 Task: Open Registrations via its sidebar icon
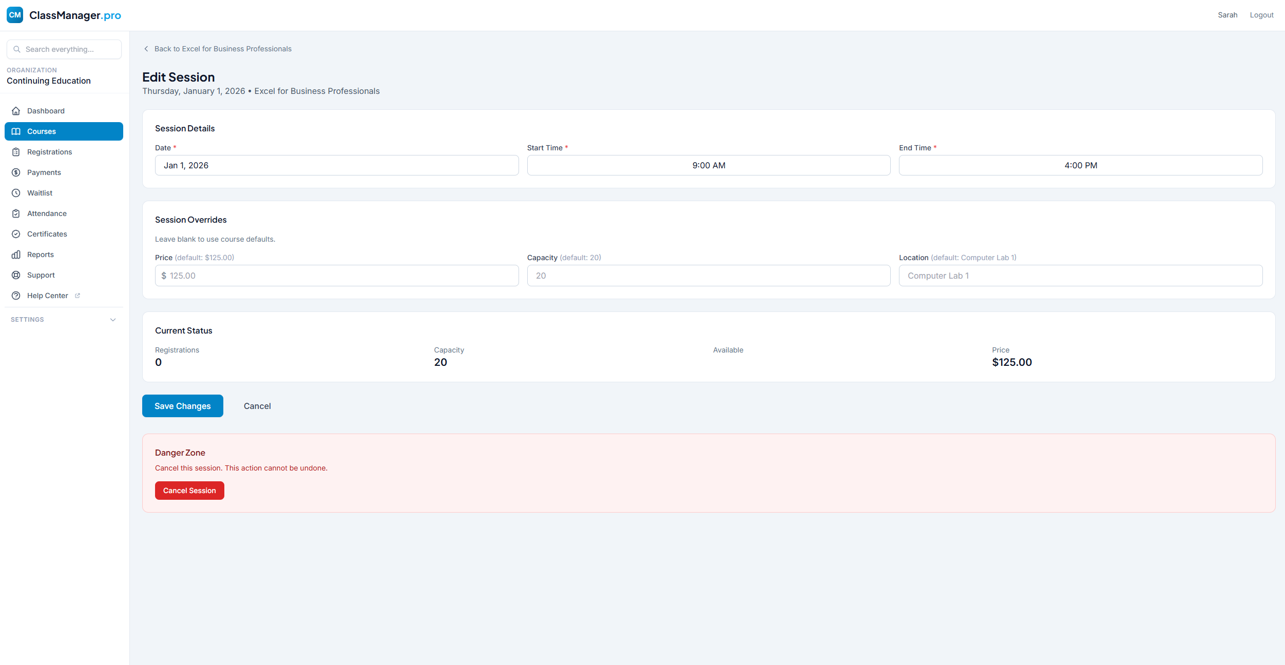(16, 151)
